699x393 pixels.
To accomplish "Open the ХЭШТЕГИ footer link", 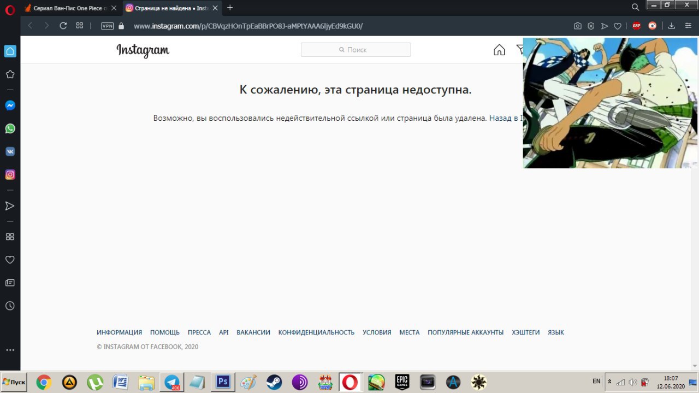I will 526,332.
